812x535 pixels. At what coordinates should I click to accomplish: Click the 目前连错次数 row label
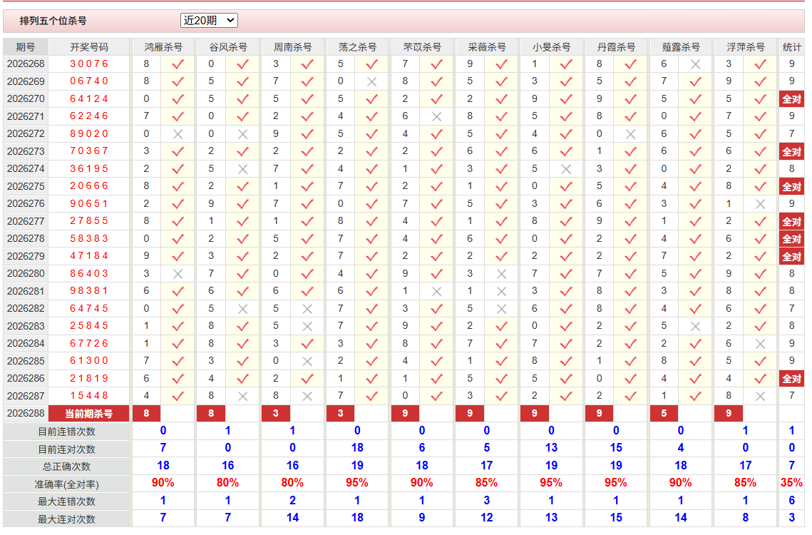tap(66, 432)
